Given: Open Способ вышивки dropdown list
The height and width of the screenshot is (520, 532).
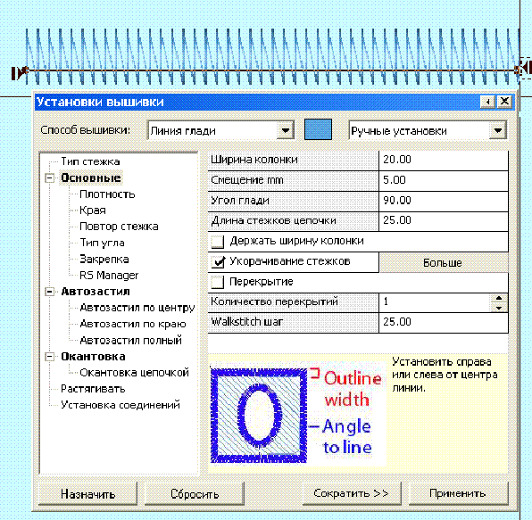Looking at the screenshot, I should (286, 130).
